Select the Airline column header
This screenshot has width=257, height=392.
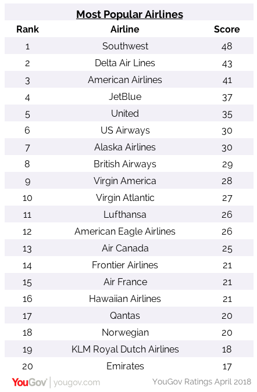tap(125, 29)
